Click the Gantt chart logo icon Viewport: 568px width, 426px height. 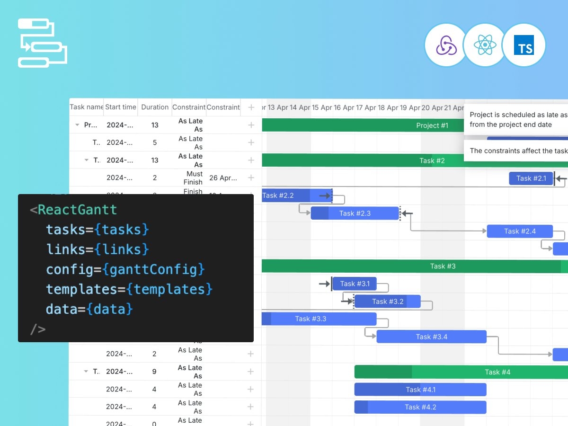tap(43, 43)
